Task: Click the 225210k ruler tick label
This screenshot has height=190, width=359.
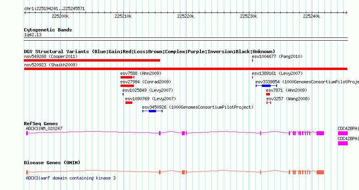Action: [123, 16]
